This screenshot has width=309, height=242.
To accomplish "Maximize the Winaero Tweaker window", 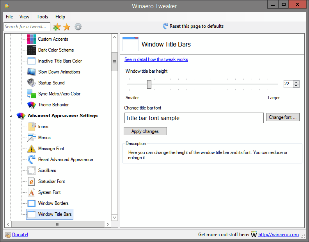I will pos(283,5).
